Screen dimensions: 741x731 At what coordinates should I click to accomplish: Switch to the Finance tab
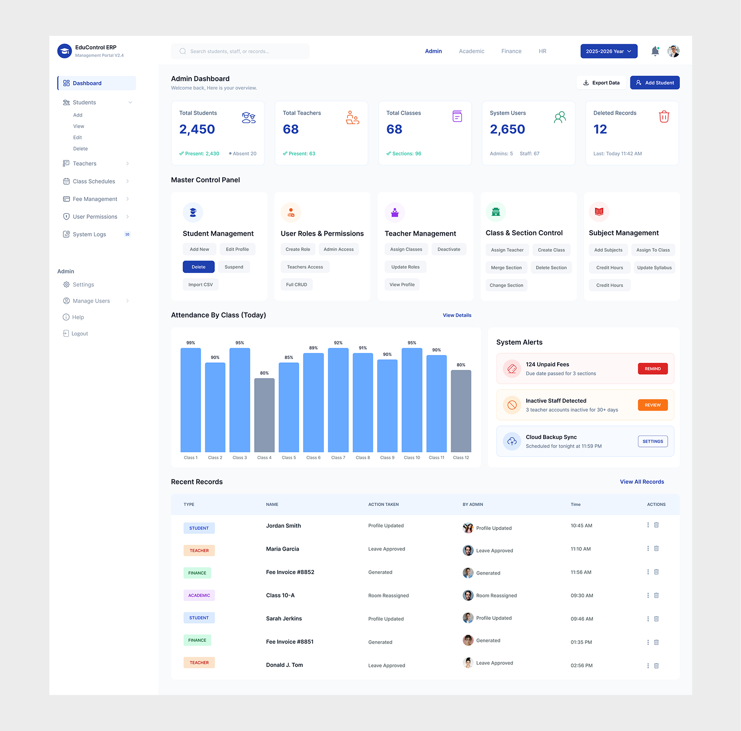coord(511,51)
